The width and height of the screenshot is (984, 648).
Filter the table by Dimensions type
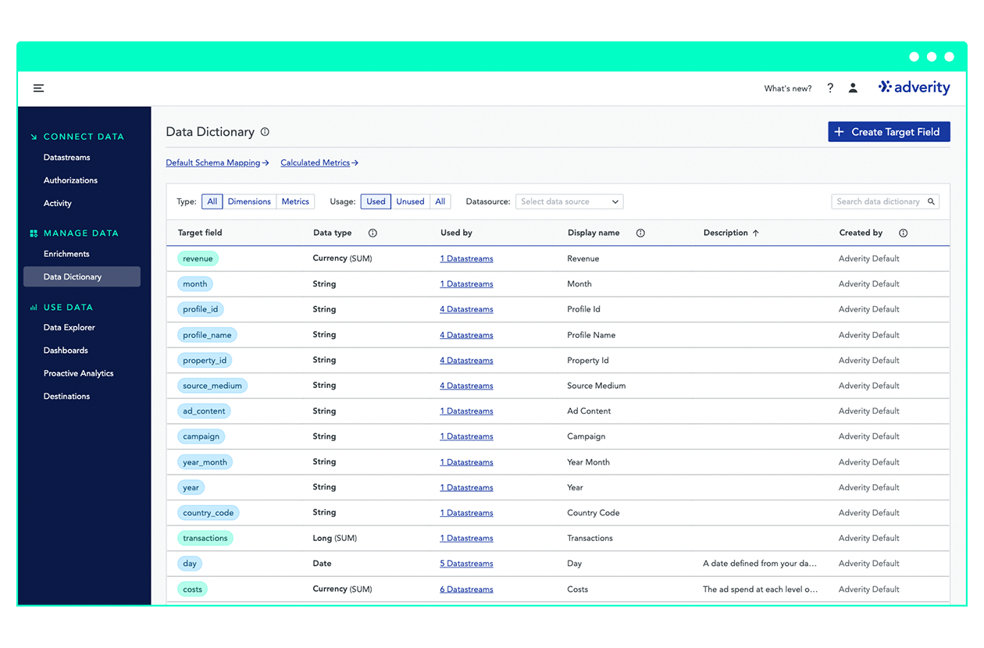click(x=249, y=201)
